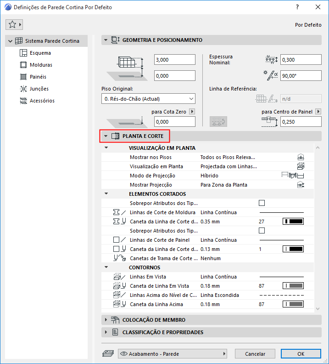Click the height field showing 3,000

175,60
